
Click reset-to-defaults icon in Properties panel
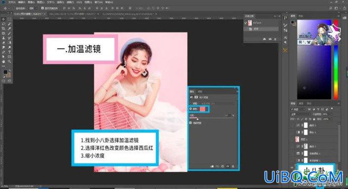[x=223, y=166]
